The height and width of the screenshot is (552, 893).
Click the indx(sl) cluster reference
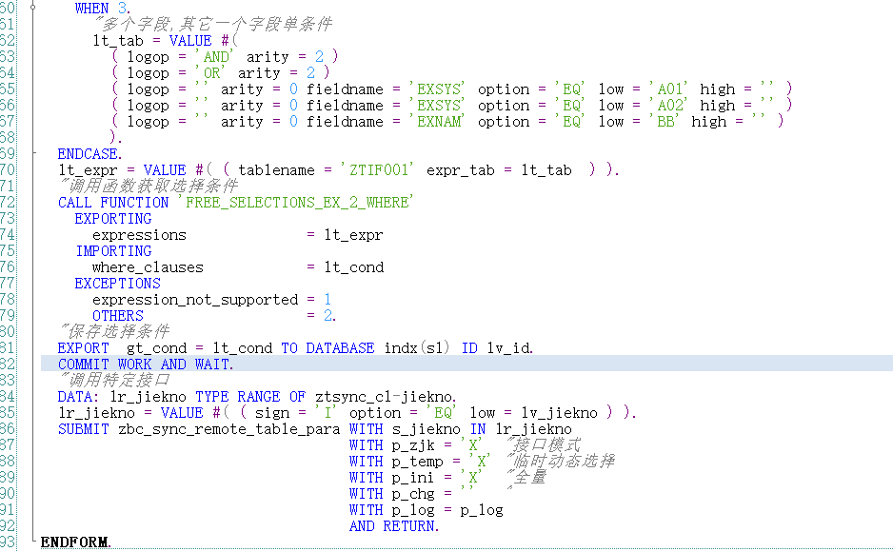tap(417, 347)
